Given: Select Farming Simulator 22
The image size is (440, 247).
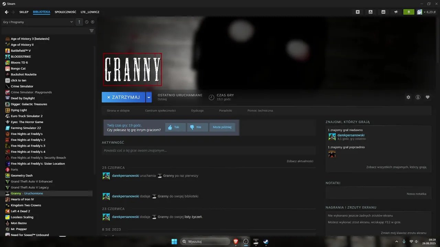Looking at the screenshot, I should click(26, 128).
